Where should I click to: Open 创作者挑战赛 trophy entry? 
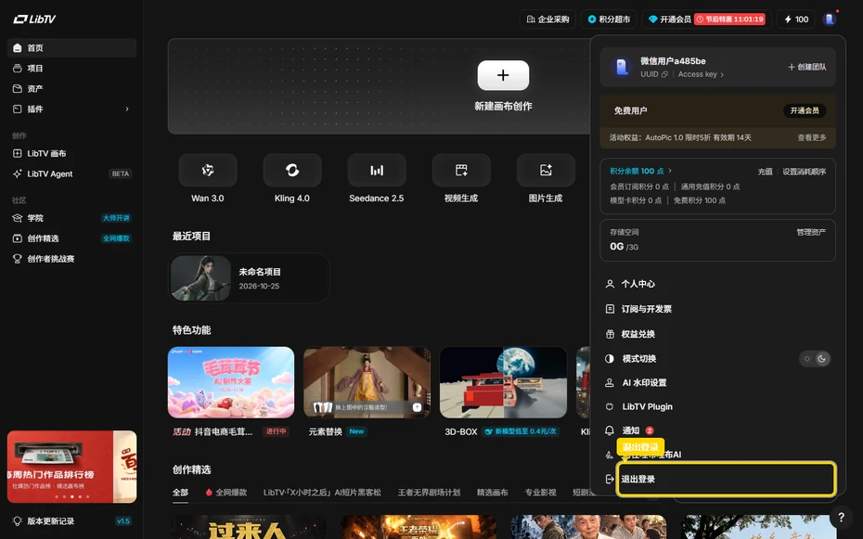click(x=71, y=259)
